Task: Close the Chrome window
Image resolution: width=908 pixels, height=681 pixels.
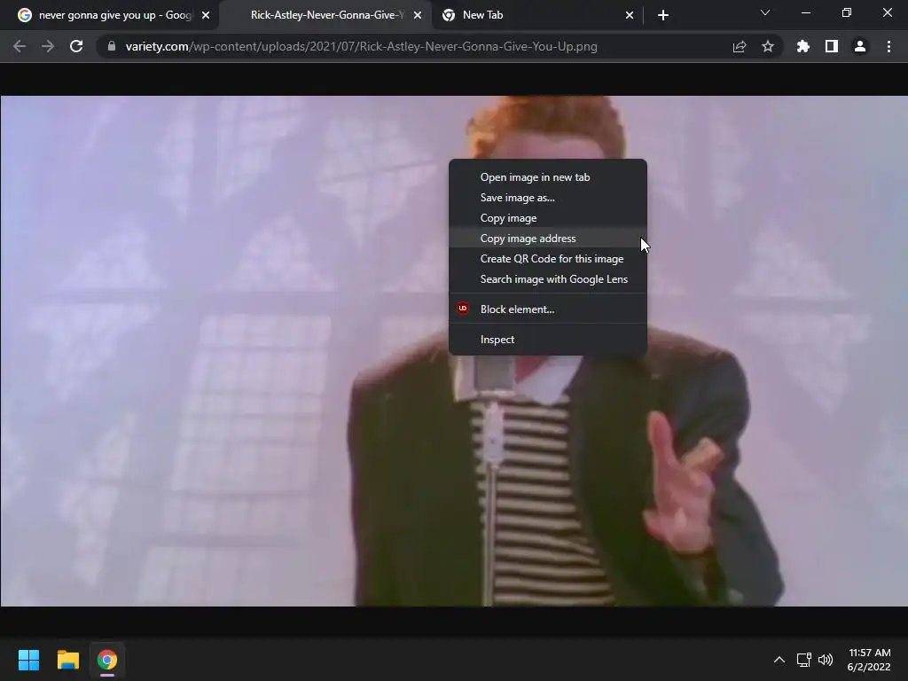Action: [887, 12]
